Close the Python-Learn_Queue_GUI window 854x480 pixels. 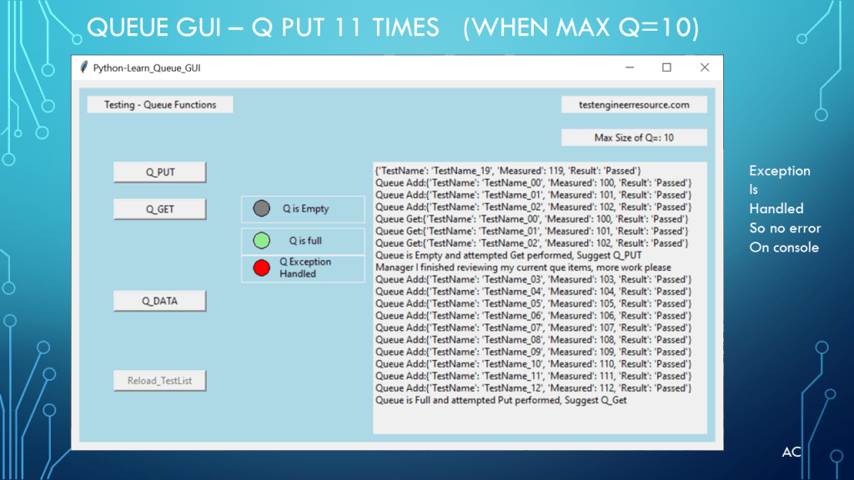coord(705,67)
